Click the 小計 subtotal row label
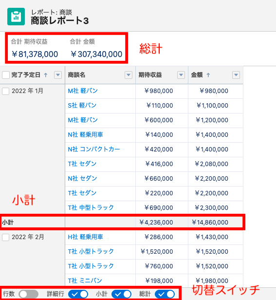 click(8, 222)
